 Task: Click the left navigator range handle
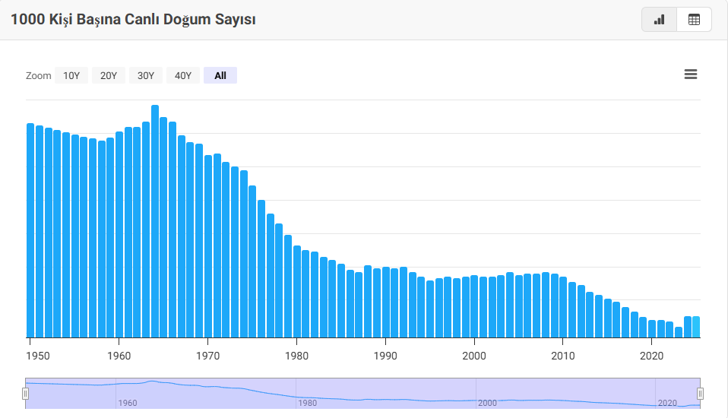point(25,393)
